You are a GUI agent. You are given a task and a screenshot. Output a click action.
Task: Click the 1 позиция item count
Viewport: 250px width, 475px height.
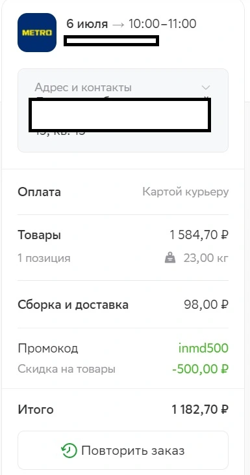[44, 259]
